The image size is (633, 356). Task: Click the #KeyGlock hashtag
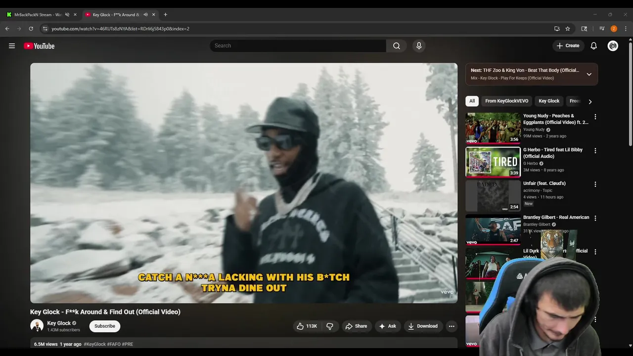click(94, 344)
